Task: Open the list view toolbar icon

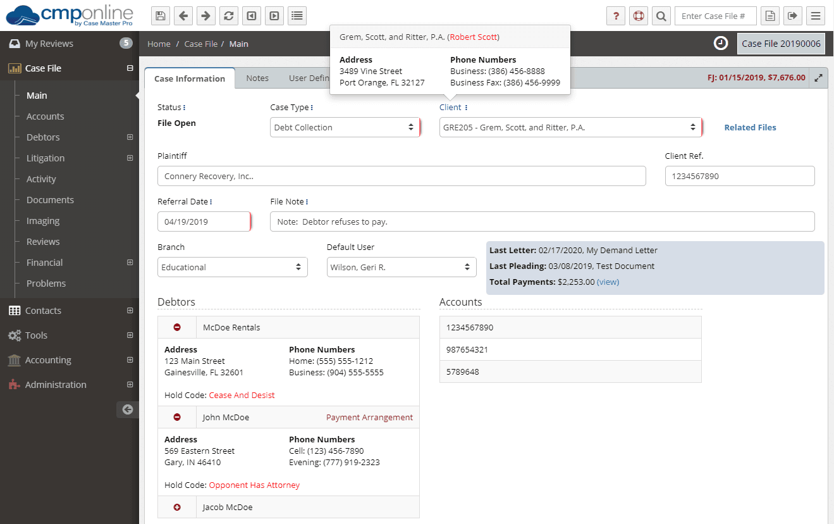Action: [297, 16]
